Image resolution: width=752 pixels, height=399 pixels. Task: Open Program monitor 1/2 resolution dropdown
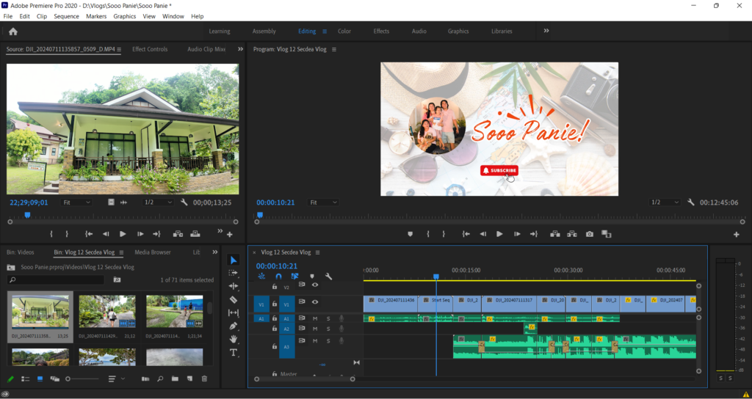point(664,202)
